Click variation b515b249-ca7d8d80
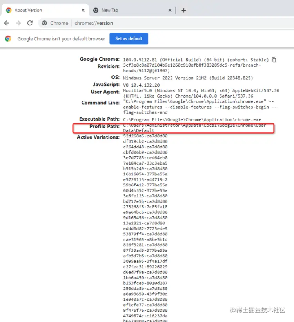Screen dimensions: 294x322 [x=145, y=168]
